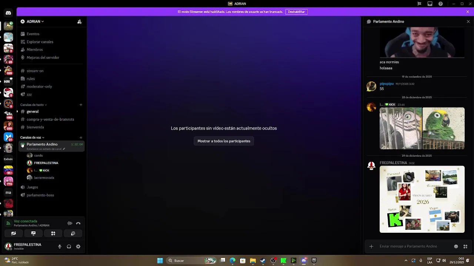The width and height of the screenshot is (474, 266).
Task: Open activities launcher in voice panel
Action: pyautogui.click(x=53, y=233)
